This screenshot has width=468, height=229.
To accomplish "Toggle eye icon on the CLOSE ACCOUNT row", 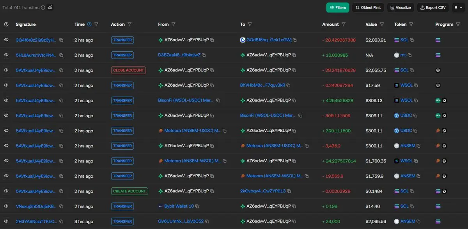I will click(6, 70).
